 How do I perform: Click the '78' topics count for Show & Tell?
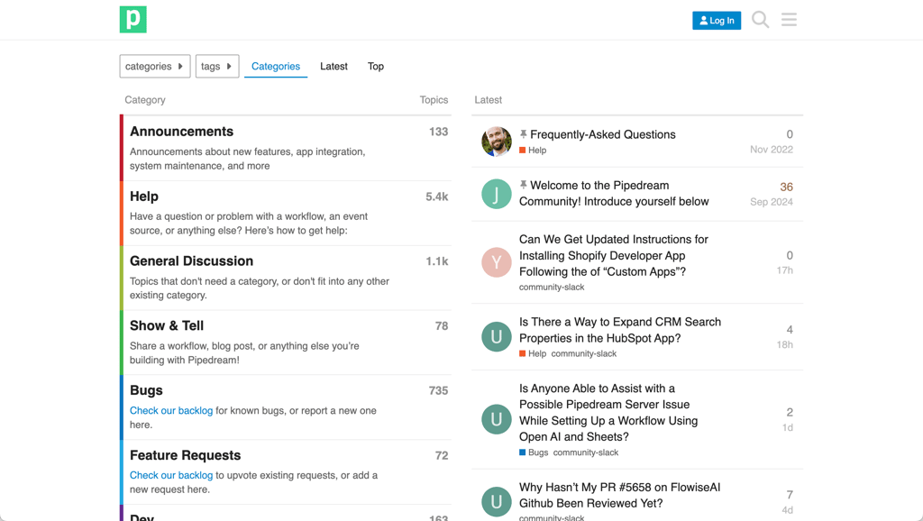pyautogui.click(x=442, y=326)
